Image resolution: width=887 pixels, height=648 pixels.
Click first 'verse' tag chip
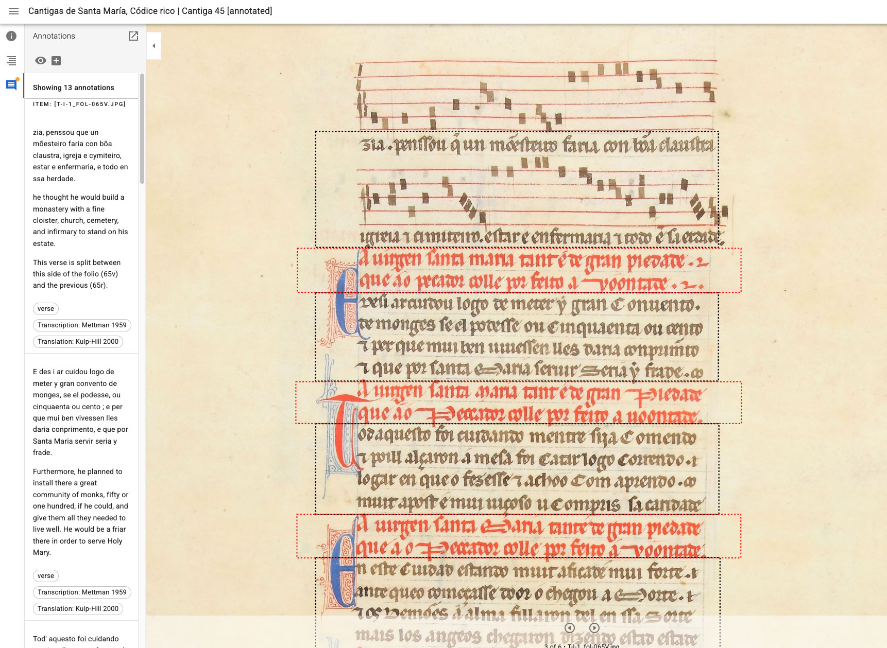coord(46,309)
